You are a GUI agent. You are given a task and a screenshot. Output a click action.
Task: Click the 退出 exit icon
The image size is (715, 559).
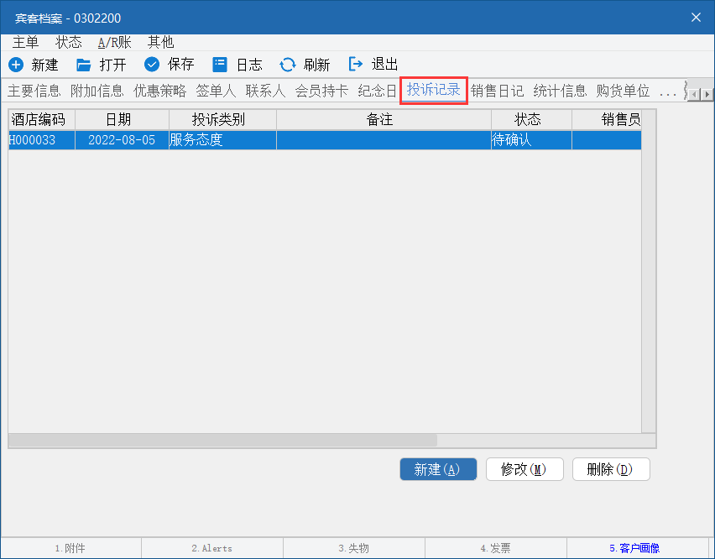coord(356,65)
